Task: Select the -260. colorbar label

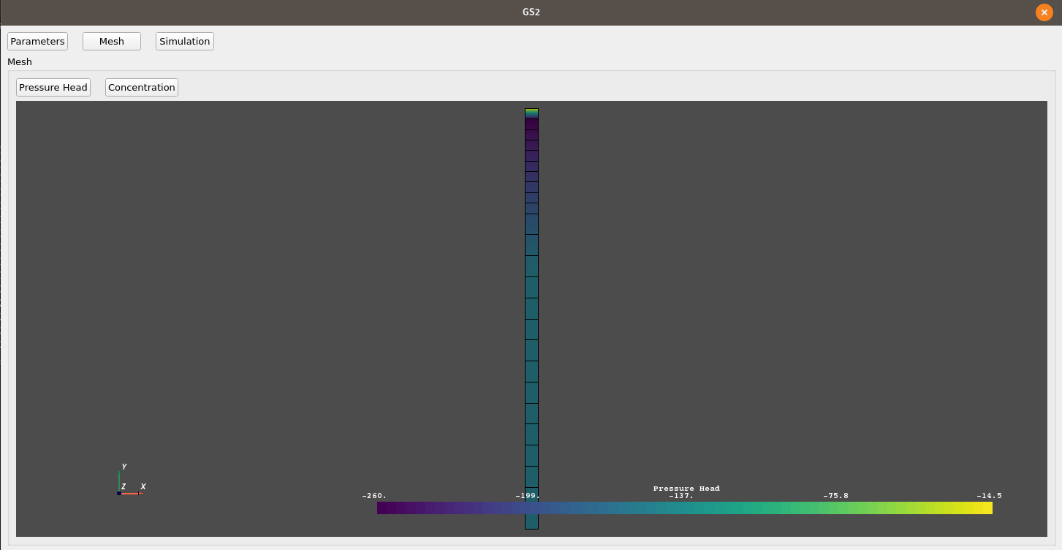Action: point(374,496)
